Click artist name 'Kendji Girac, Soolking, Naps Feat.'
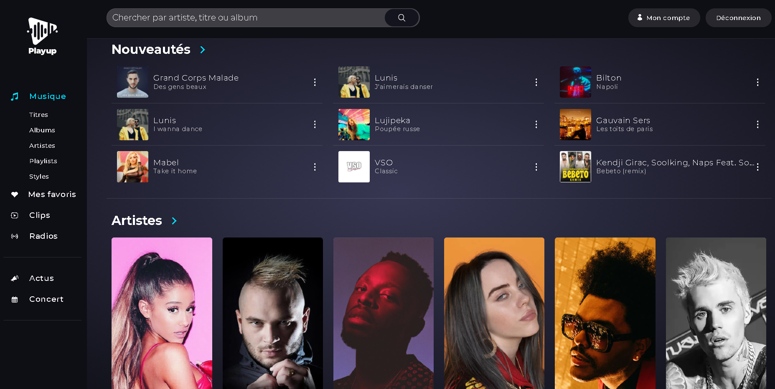This screenshot has height=389, width=775. click(675, 163)
